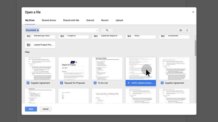Select the Ink42_SalesContract Word file
Image resolution: width=218 pixels, height=122 pixels.
[141, 72]
